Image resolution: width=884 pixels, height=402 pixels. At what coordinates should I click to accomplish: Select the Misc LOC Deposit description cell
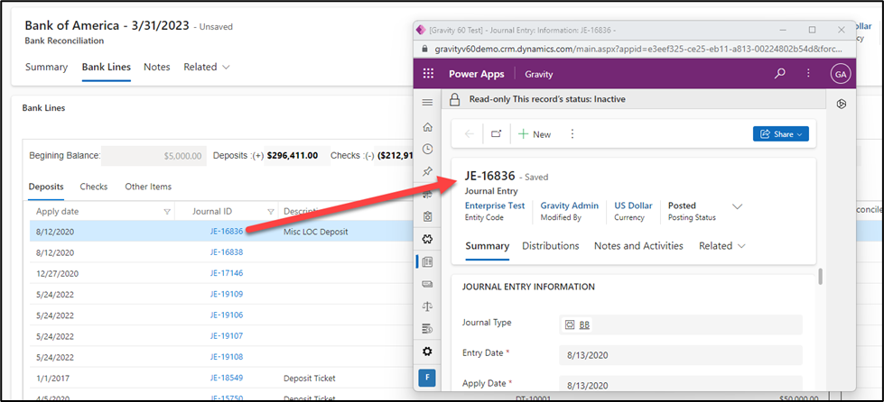pyautogui.click(x=316, y=232)
